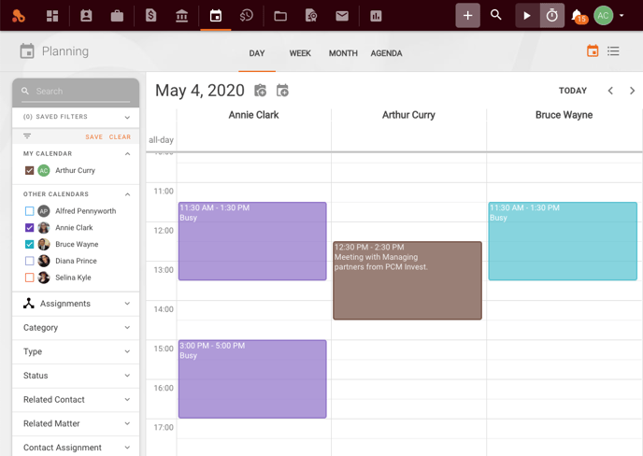Expand the Contact Assignment filter
The height and width of the screenshot is (456, 643).
[x=127, y=448]
